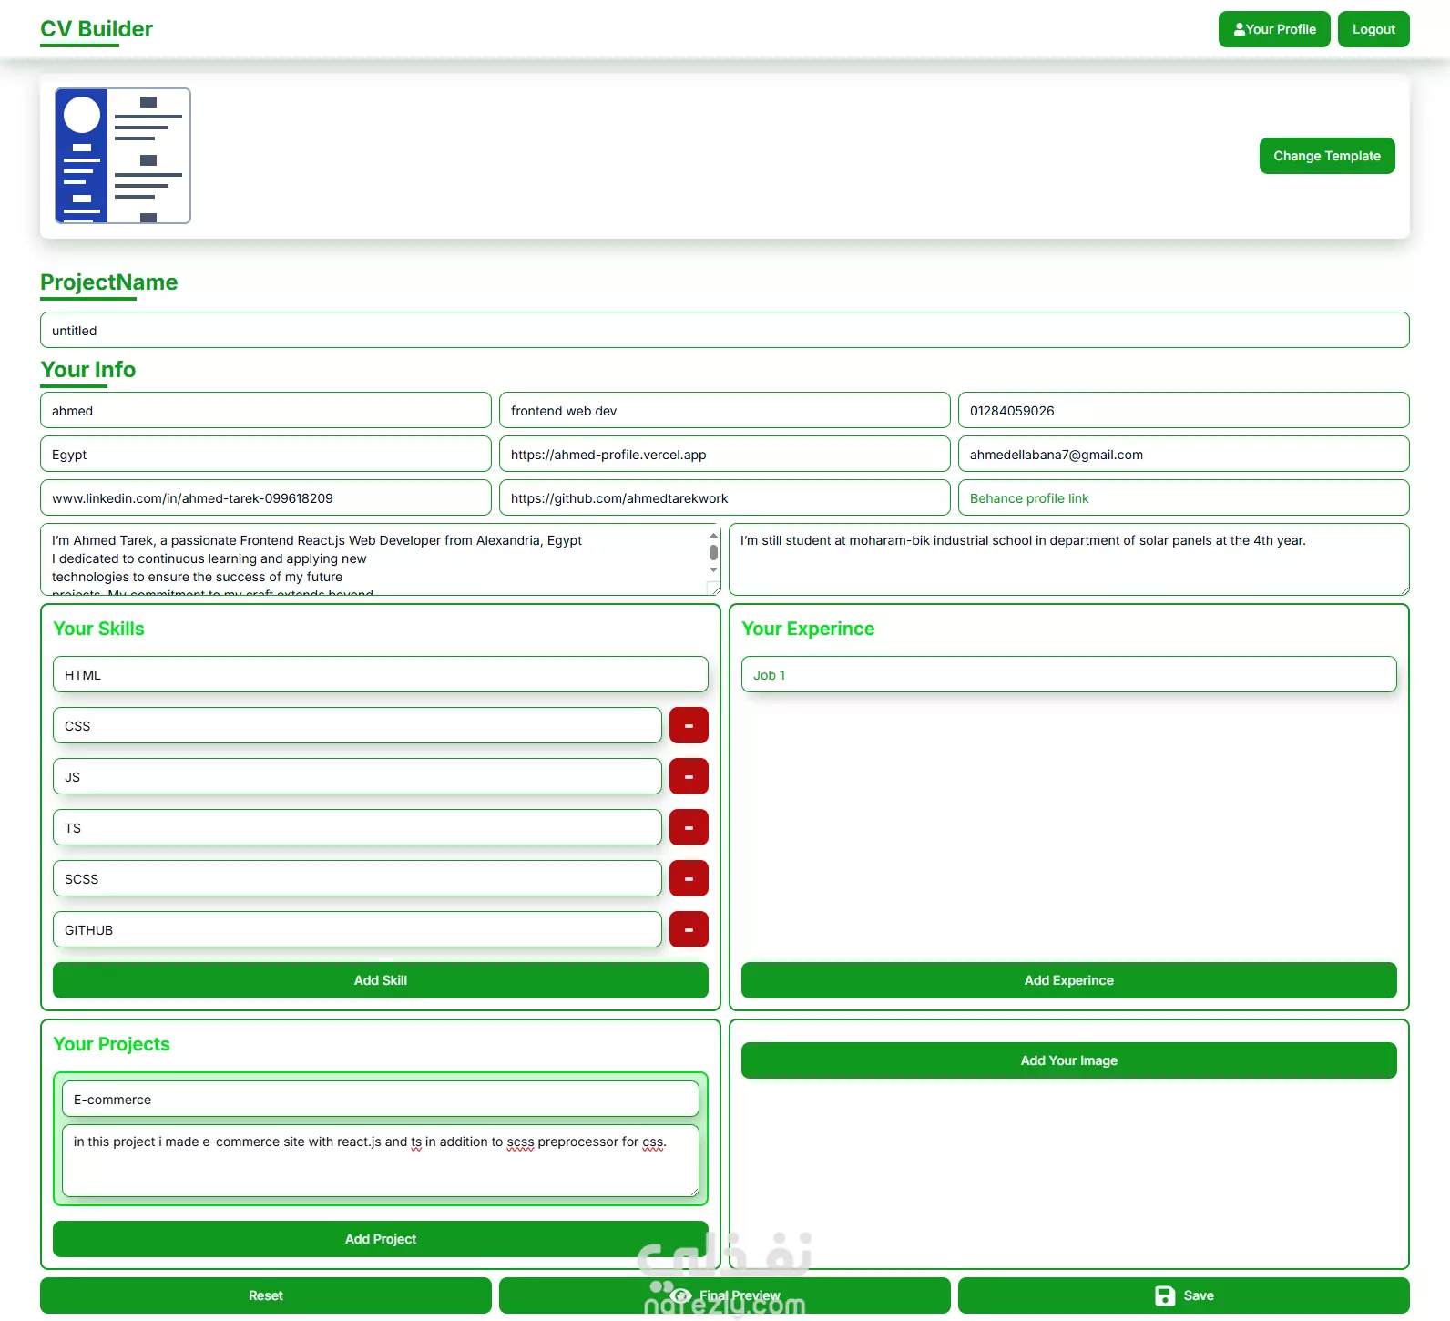Image resolution: width=1450 pixels, height=1321 pixels.
Task: Focus the ProjectName field with untitled
Action: click(725, 330)
